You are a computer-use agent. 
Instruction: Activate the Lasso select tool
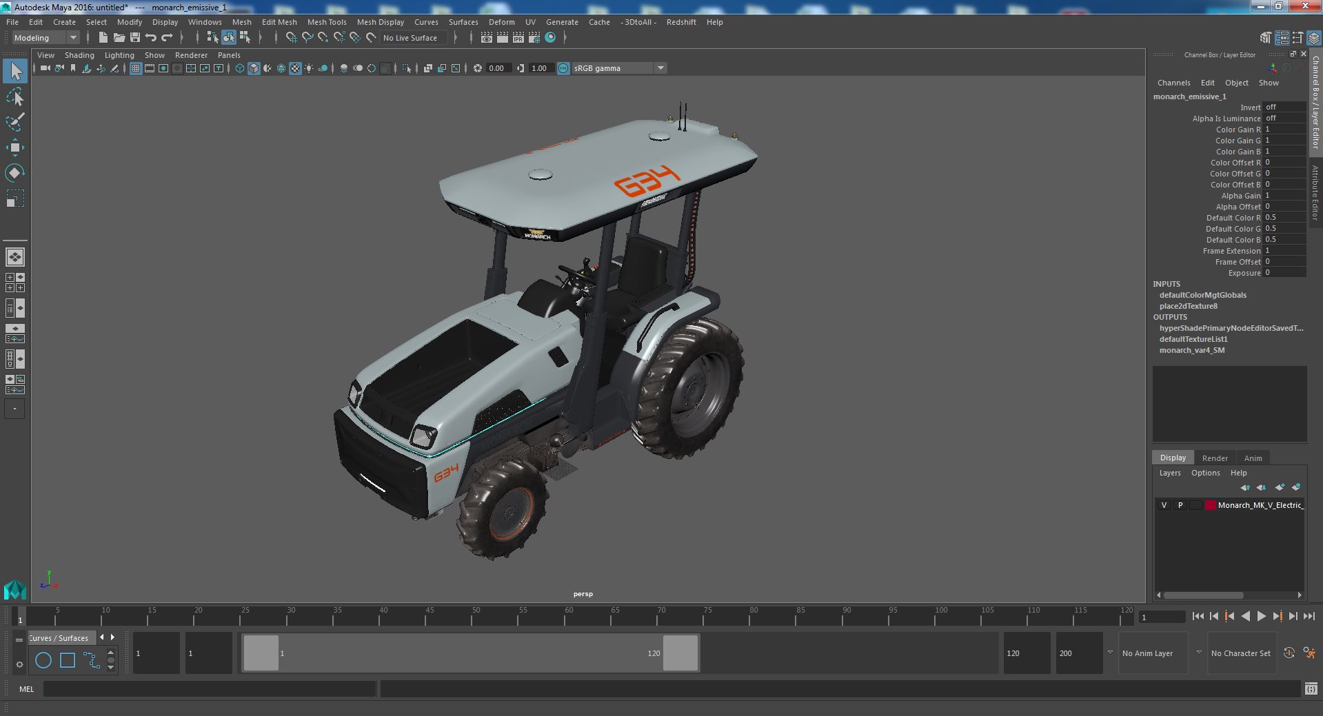coord(15,97)
